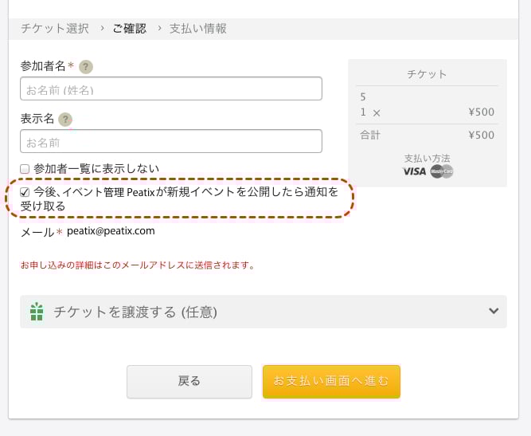Screen dimensions: 531x436
Task: Click the green gift icon
Action: tap(37, 312)
